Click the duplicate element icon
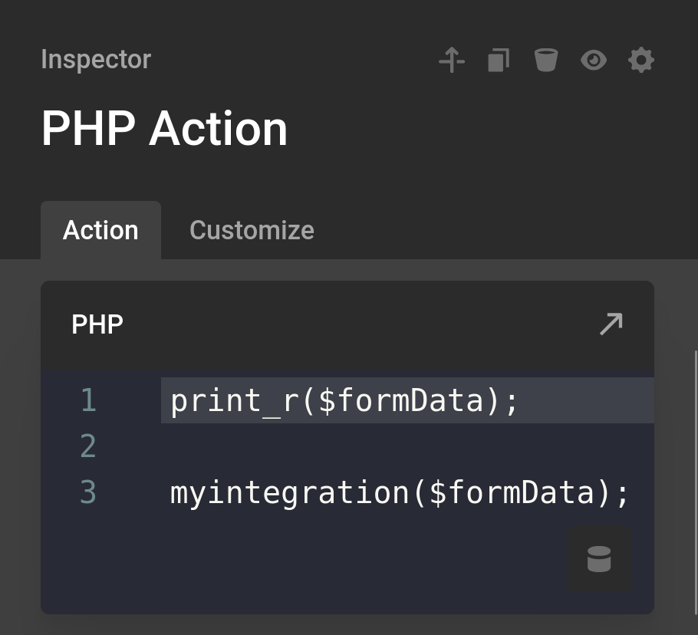The width and height of the screenshot is (698, 635). 498,59
